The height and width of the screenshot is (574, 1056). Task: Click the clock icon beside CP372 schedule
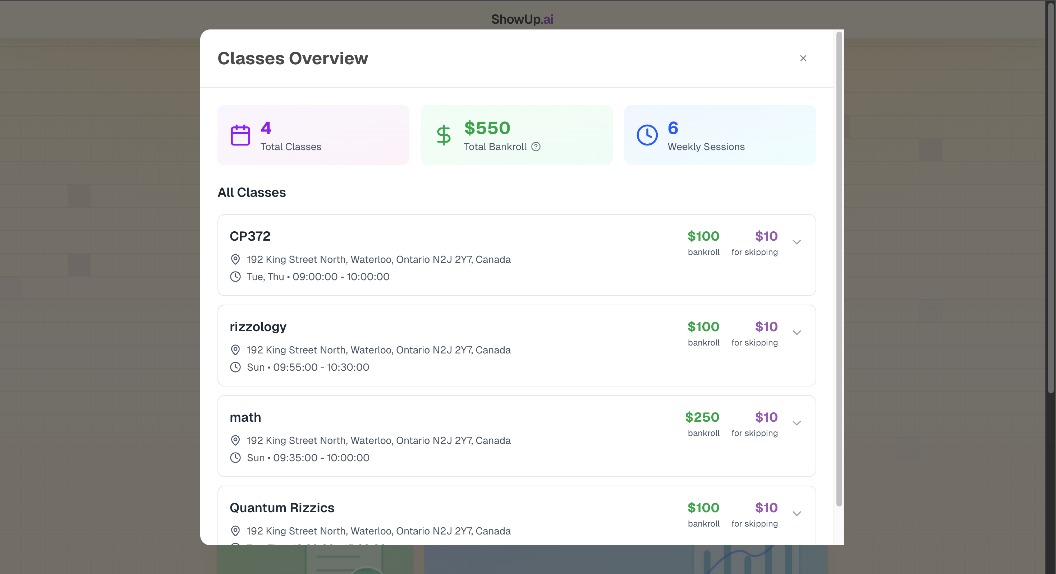click(x=235, y=277)
